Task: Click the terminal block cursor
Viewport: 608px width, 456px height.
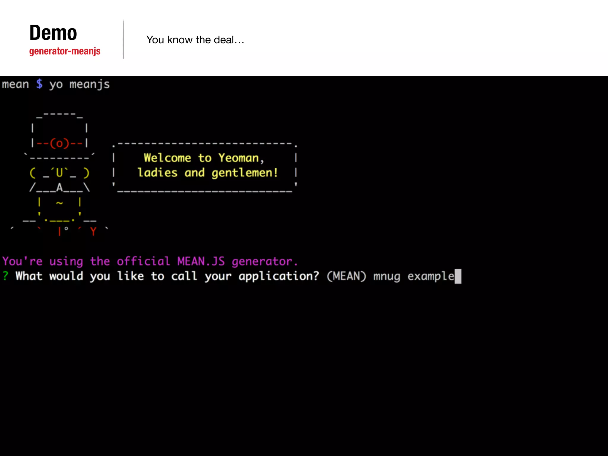Action: pyautogui.click(x=458, y=276)
